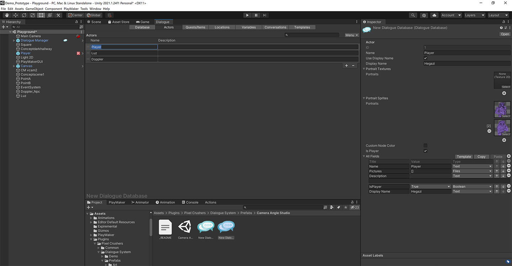Add a new field in All Fields

tap(509, 156)
